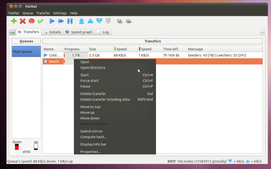This screenshot has height=169, width=271.
Task: Click the Force resume double-arrow icon
Action: pos(61,21)
